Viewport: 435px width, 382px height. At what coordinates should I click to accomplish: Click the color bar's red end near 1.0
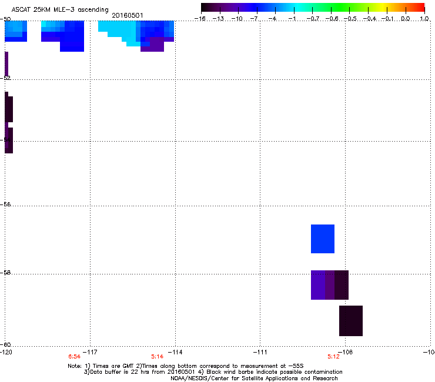tap(420, 8)
